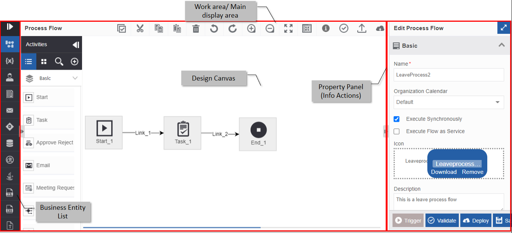Viewport: 512px width, 233px height.
Task: Open the Process Flow entity icon
Action: coord(10,44)
